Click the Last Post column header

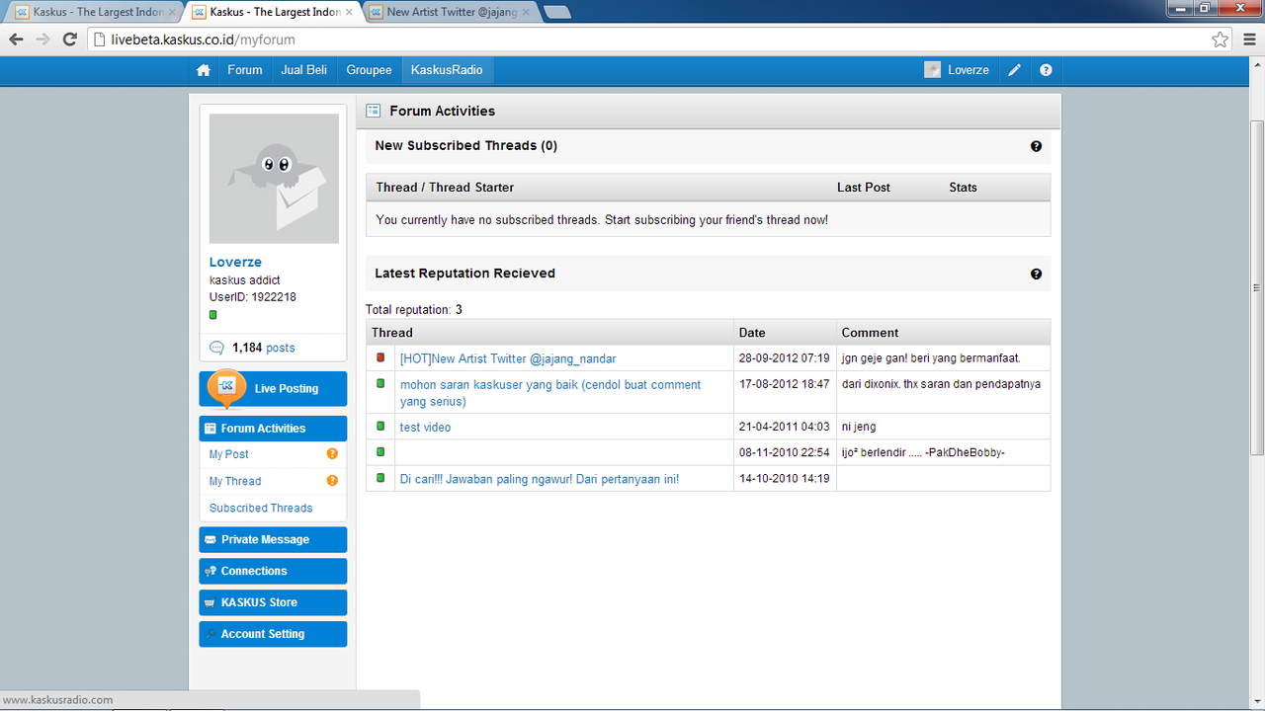click(864, 188)
